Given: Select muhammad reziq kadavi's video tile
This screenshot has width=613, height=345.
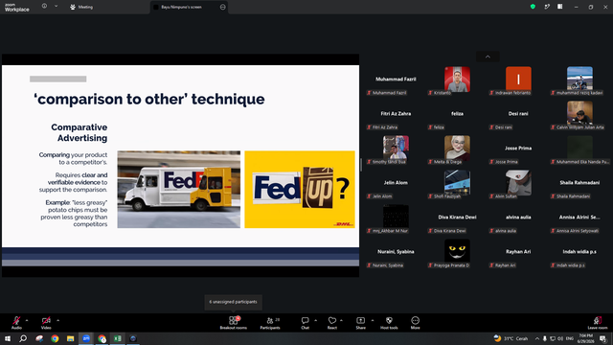Looking at the screenshot, I should click(x=579, y=80).
